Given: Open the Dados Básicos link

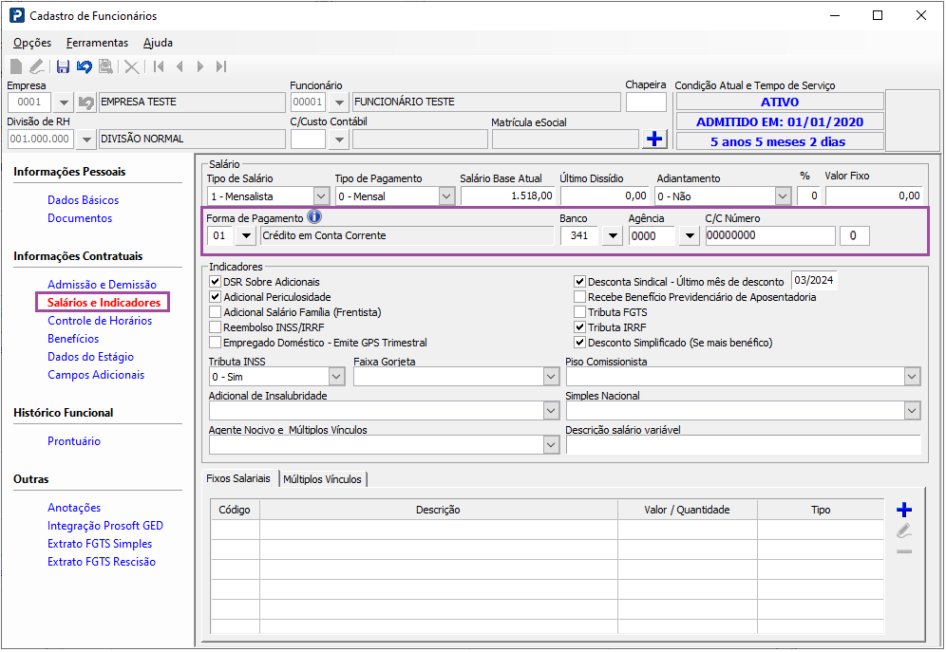Looking at the screenshot, I should tap(83, 200).
